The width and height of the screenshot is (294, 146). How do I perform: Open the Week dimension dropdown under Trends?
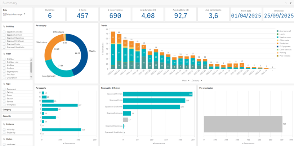(186, 80)
